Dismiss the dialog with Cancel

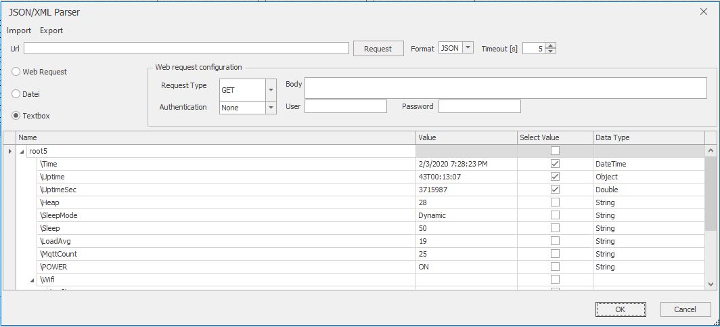click(685, 309)
